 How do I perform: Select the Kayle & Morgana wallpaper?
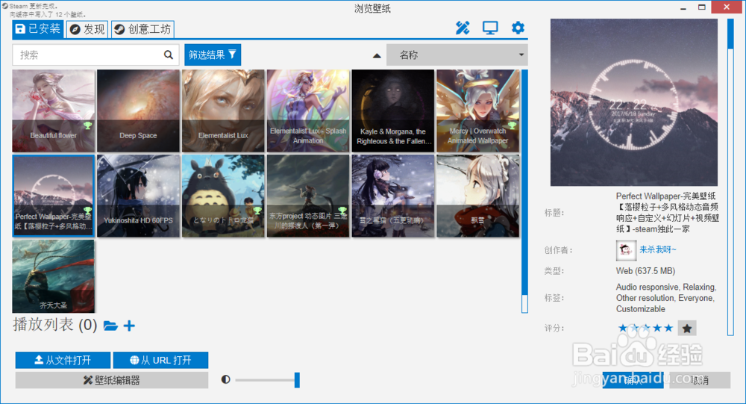pos(393,111)
